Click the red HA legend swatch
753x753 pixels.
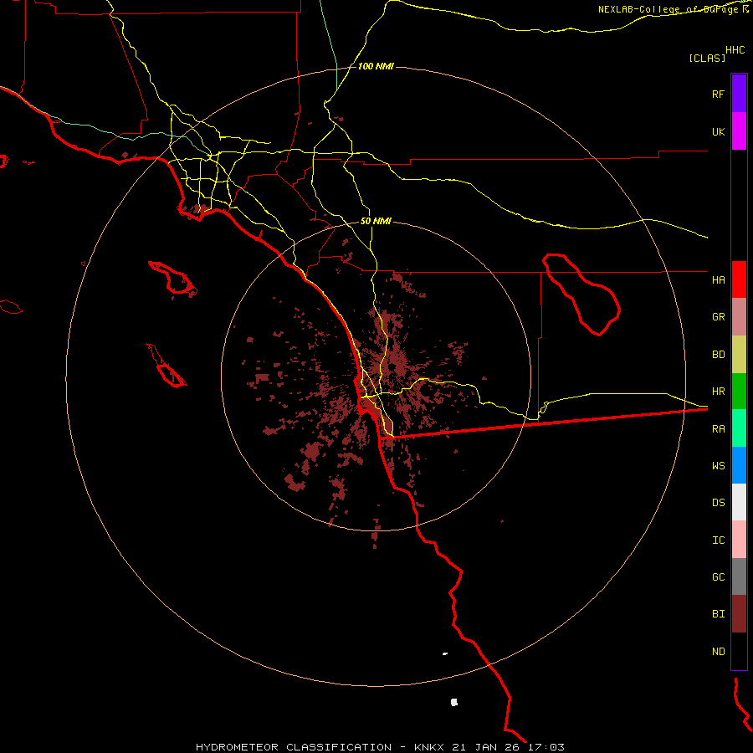point(739,279)
